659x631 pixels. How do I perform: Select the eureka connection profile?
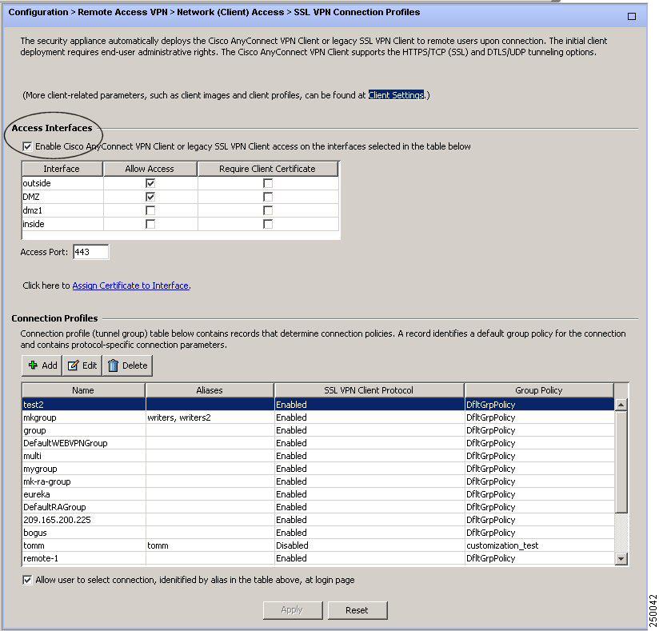pyautogui.click(x=318, y=494)
